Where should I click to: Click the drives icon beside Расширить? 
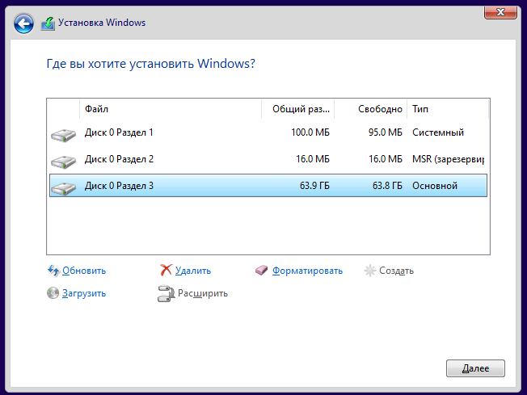(x=166, y=293)
